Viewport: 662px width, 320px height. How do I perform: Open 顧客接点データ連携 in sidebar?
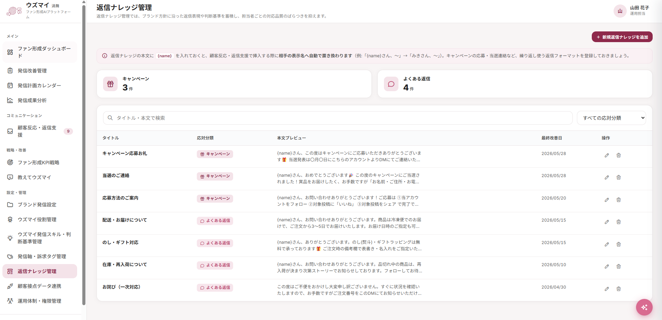coord(40,286)
